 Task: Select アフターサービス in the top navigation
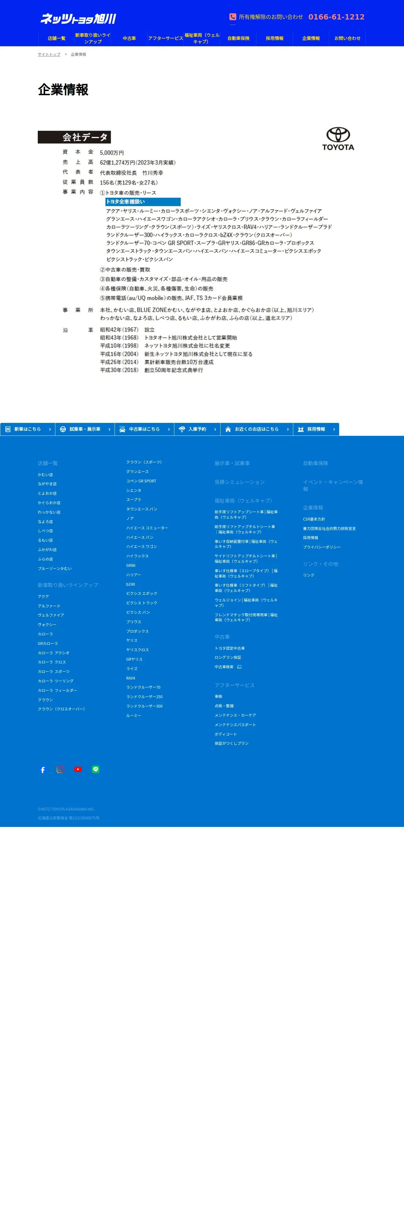pos(166,38)
